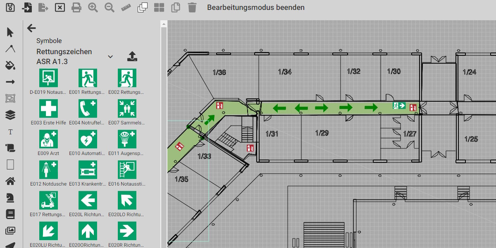
Task: Upload a symbol with the upload icon
Action: pyautogui.click(x=132, y=57)
